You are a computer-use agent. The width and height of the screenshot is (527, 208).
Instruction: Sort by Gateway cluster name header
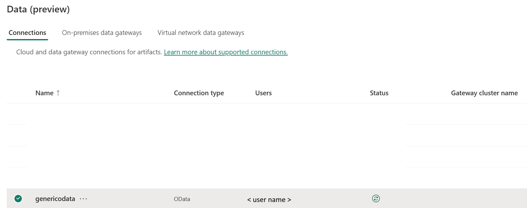pos(484,93)
